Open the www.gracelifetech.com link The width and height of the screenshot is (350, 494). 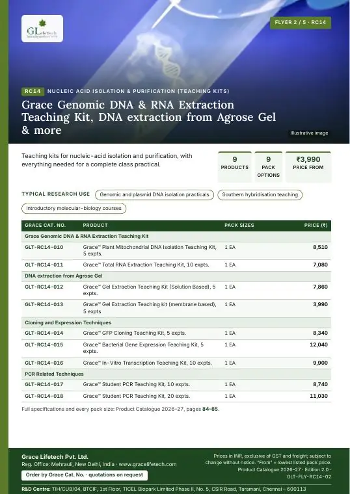pos(148,464)
